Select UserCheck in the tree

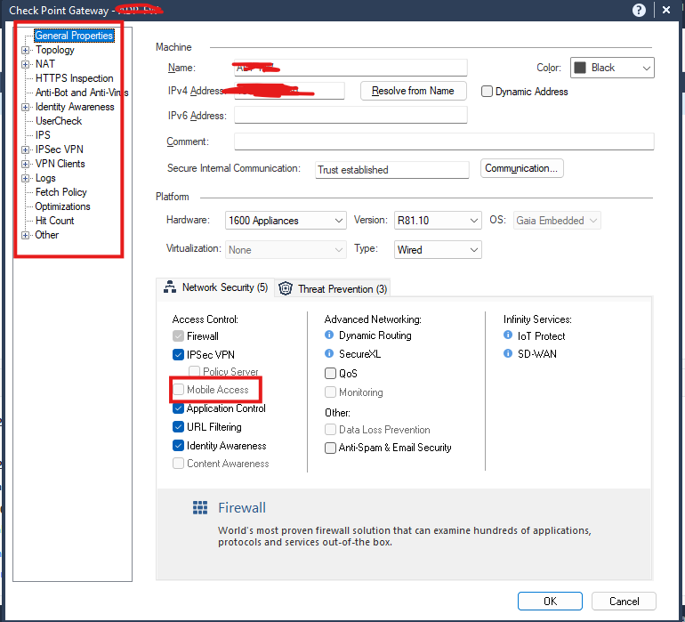[x=59, y=121]
